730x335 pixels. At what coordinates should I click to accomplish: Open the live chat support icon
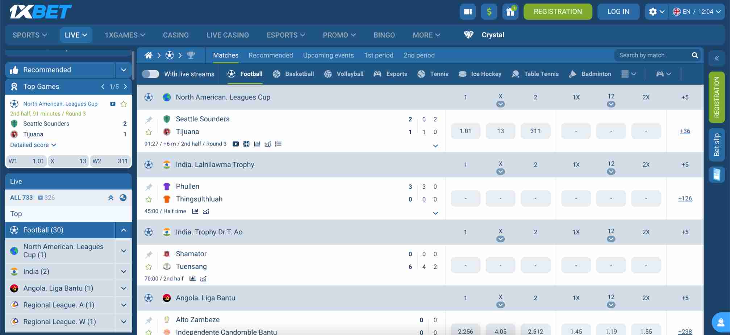pyautogui.click(x=721, y=322)
